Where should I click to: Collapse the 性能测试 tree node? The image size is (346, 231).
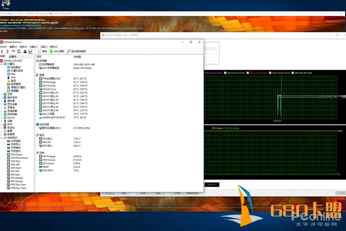[1, 138]
